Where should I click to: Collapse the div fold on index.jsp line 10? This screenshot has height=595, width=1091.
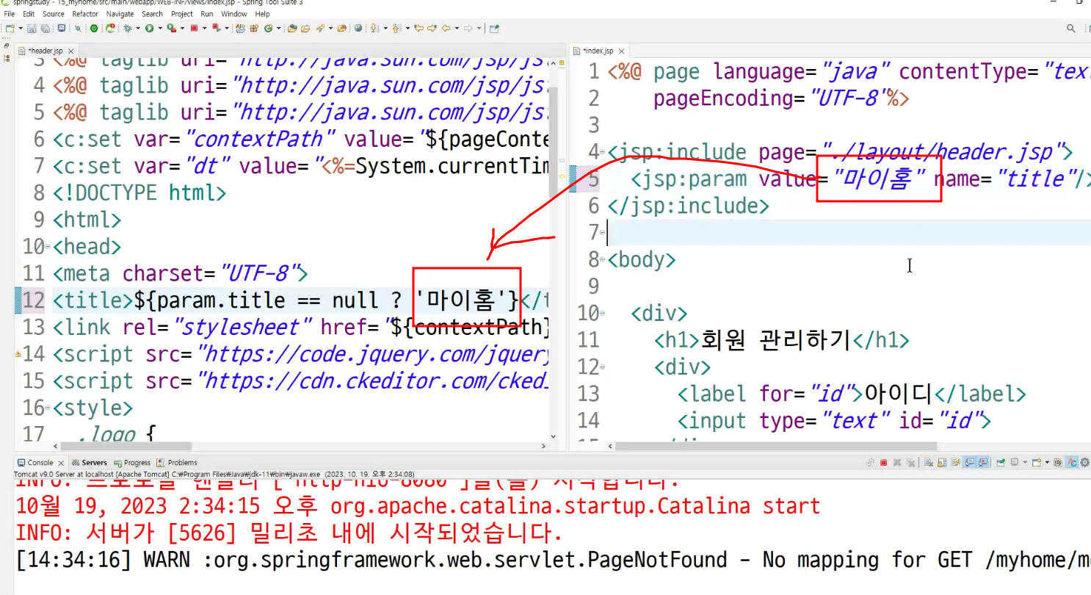603,314
